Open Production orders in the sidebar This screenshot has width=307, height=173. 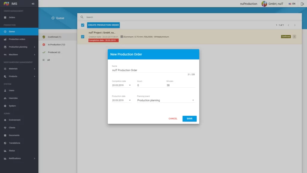17,39
